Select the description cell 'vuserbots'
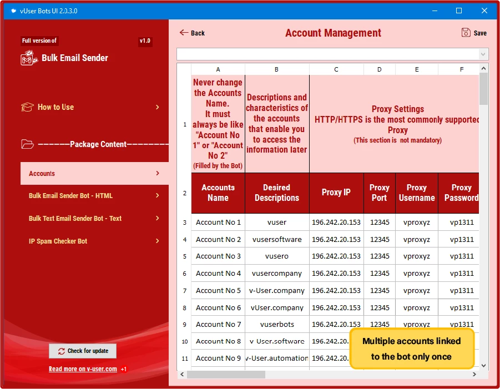Screen dimensions: 500x389 point(277,324)
